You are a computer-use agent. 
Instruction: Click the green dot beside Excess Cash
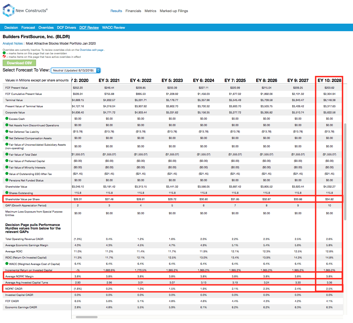[7, 119]
